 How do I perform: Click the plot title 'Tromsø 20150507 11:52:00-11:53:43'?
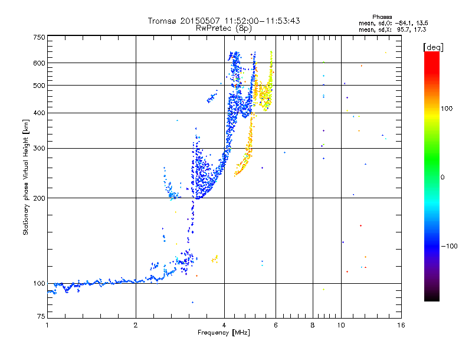224,21
